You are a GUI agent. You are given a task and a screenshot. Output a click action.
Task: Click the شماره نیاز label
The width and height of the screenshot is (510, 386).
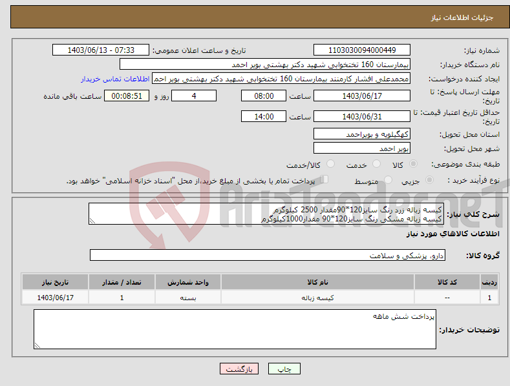(482, 51)
